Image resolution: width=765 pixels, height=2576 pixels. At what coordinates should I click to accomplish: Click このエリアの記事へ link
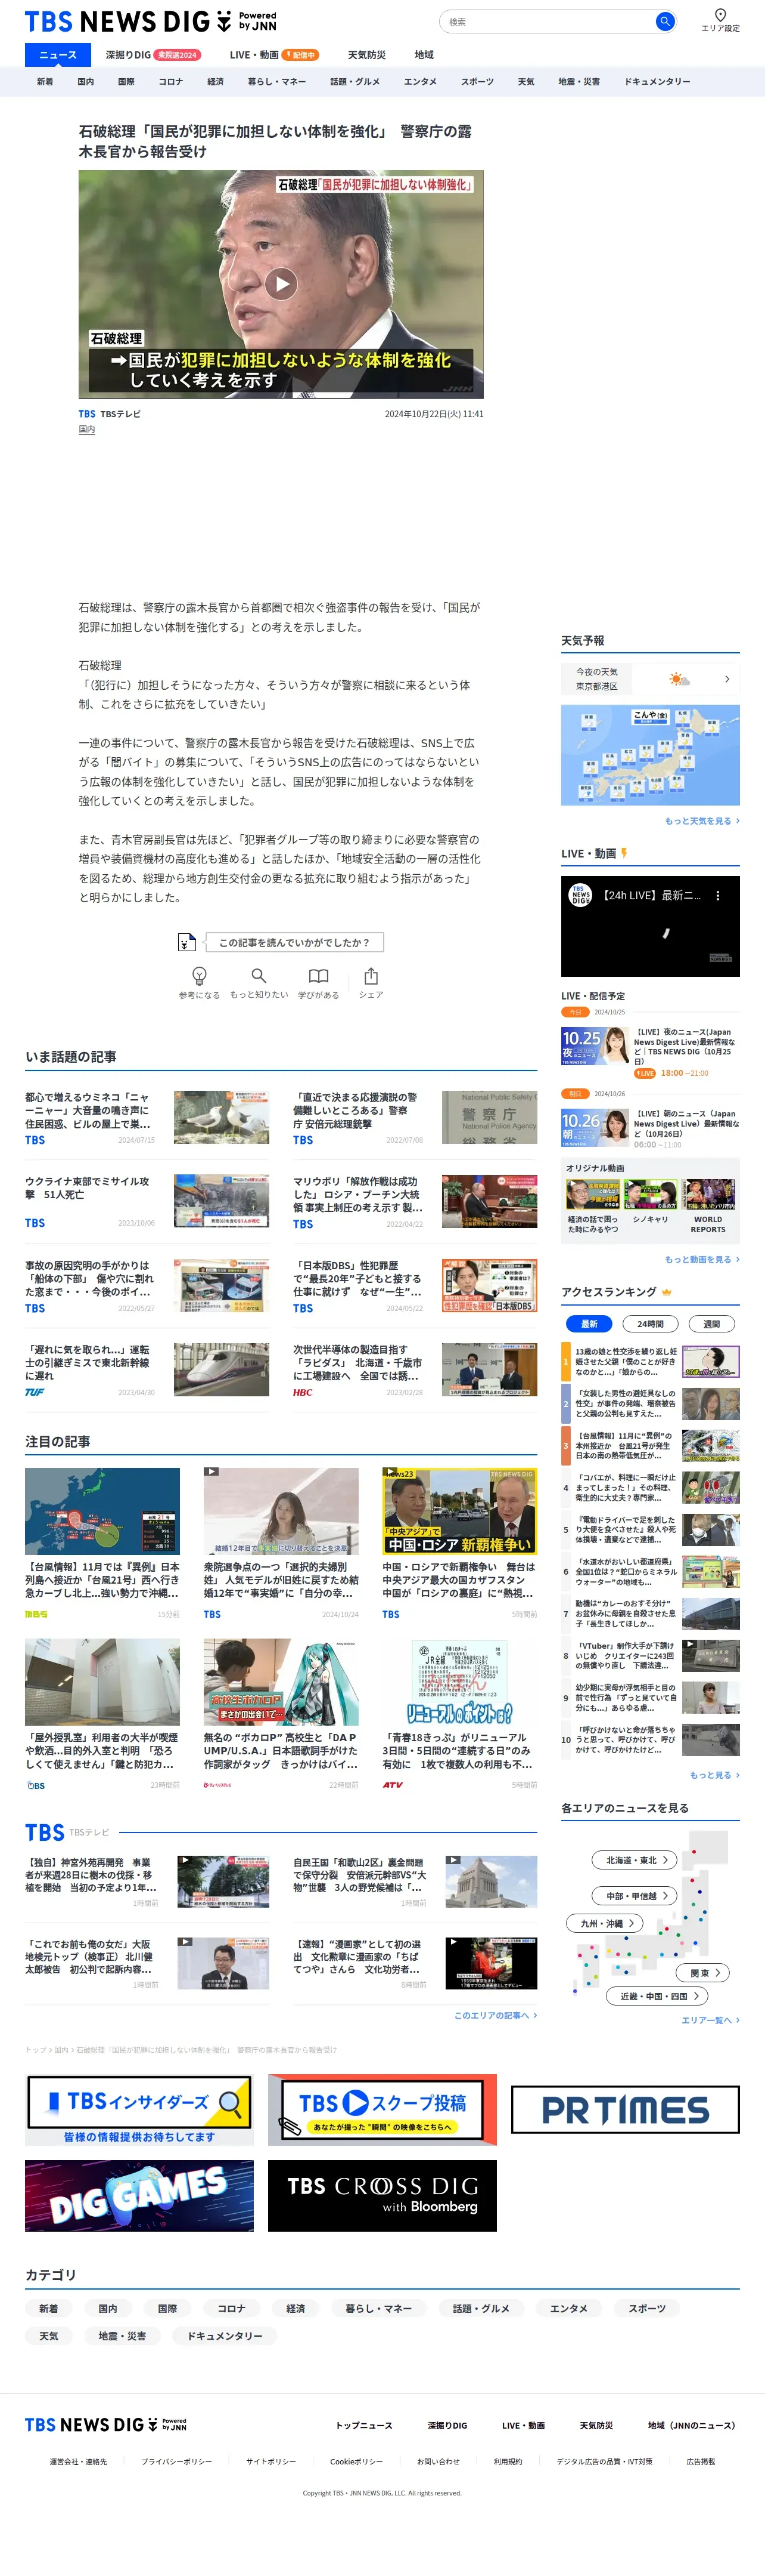[495, 2015]
